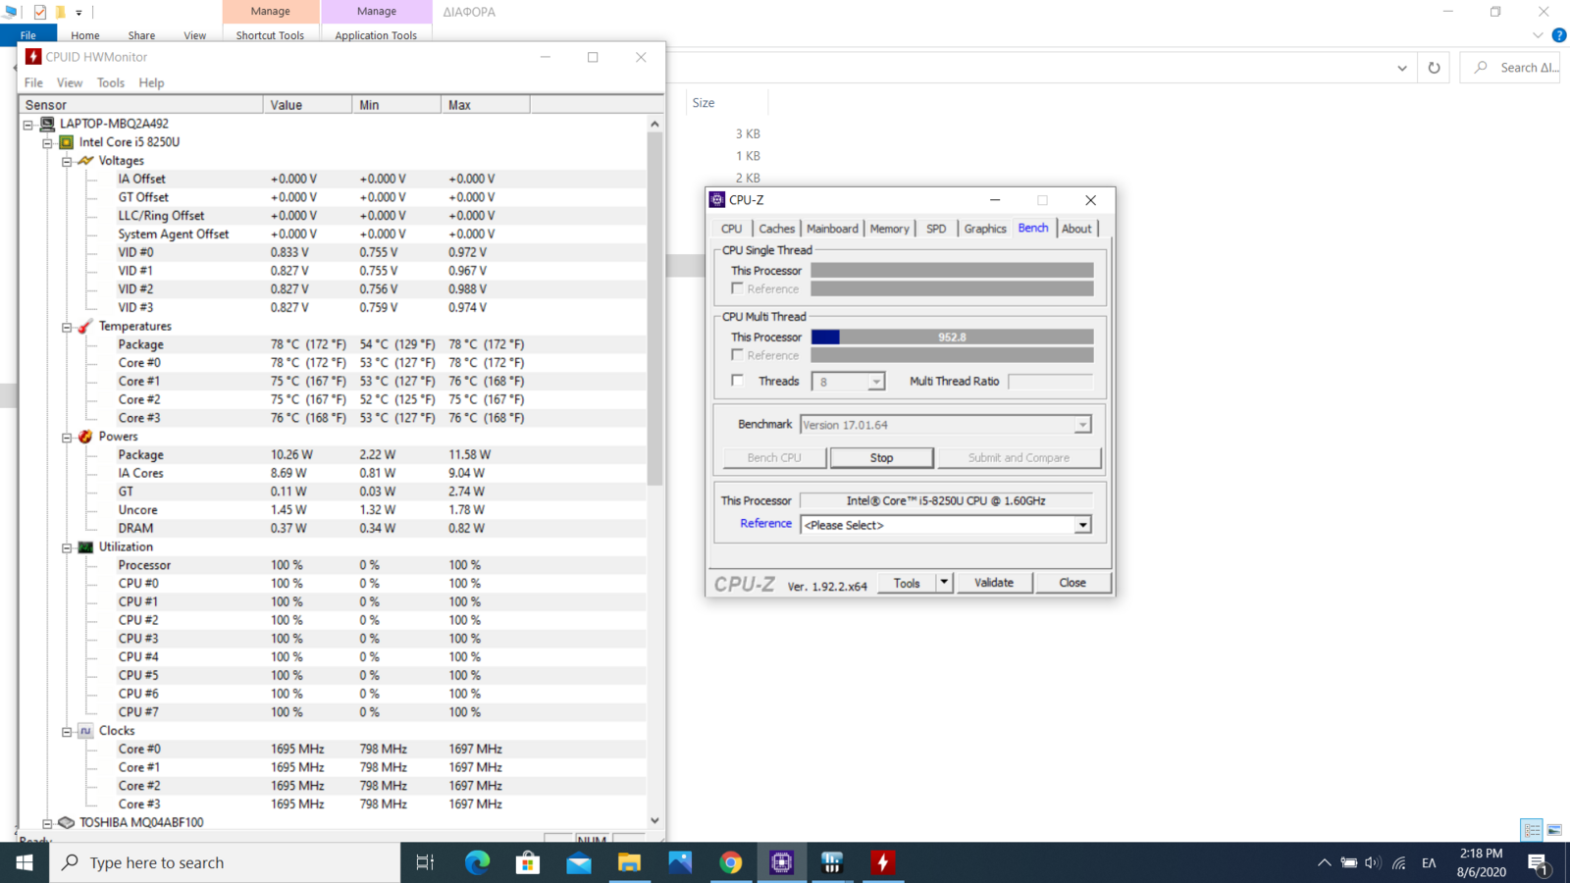The height and width of the screenshot is (883, 1570).
Task: Open Microsoft Store from the taskbar
Action: click(x=528, y=862)
